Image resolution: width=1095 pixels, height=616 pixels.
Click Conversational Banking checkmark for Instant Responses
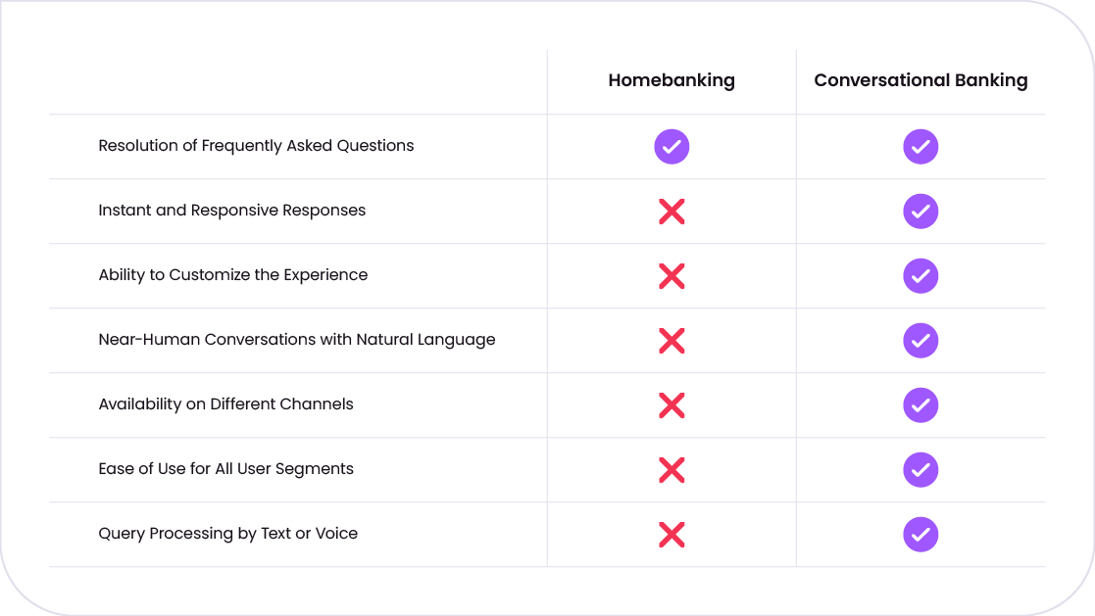click(x=921, y=212)
